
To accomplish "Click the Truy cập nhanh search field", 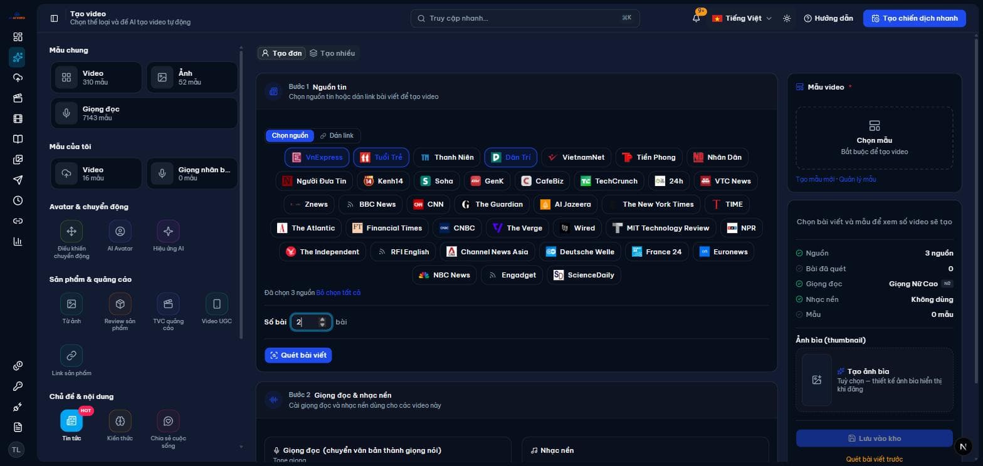I will pyautogui.click(x=525, y=18).
